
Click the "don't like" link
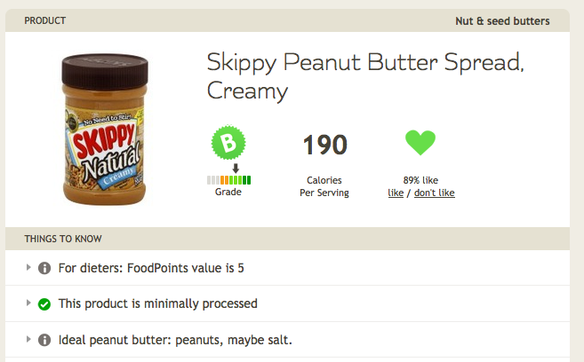coord(434,193)
